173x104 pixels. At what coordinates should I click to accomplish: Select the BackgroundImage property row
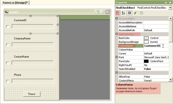(x=143, y=42)
